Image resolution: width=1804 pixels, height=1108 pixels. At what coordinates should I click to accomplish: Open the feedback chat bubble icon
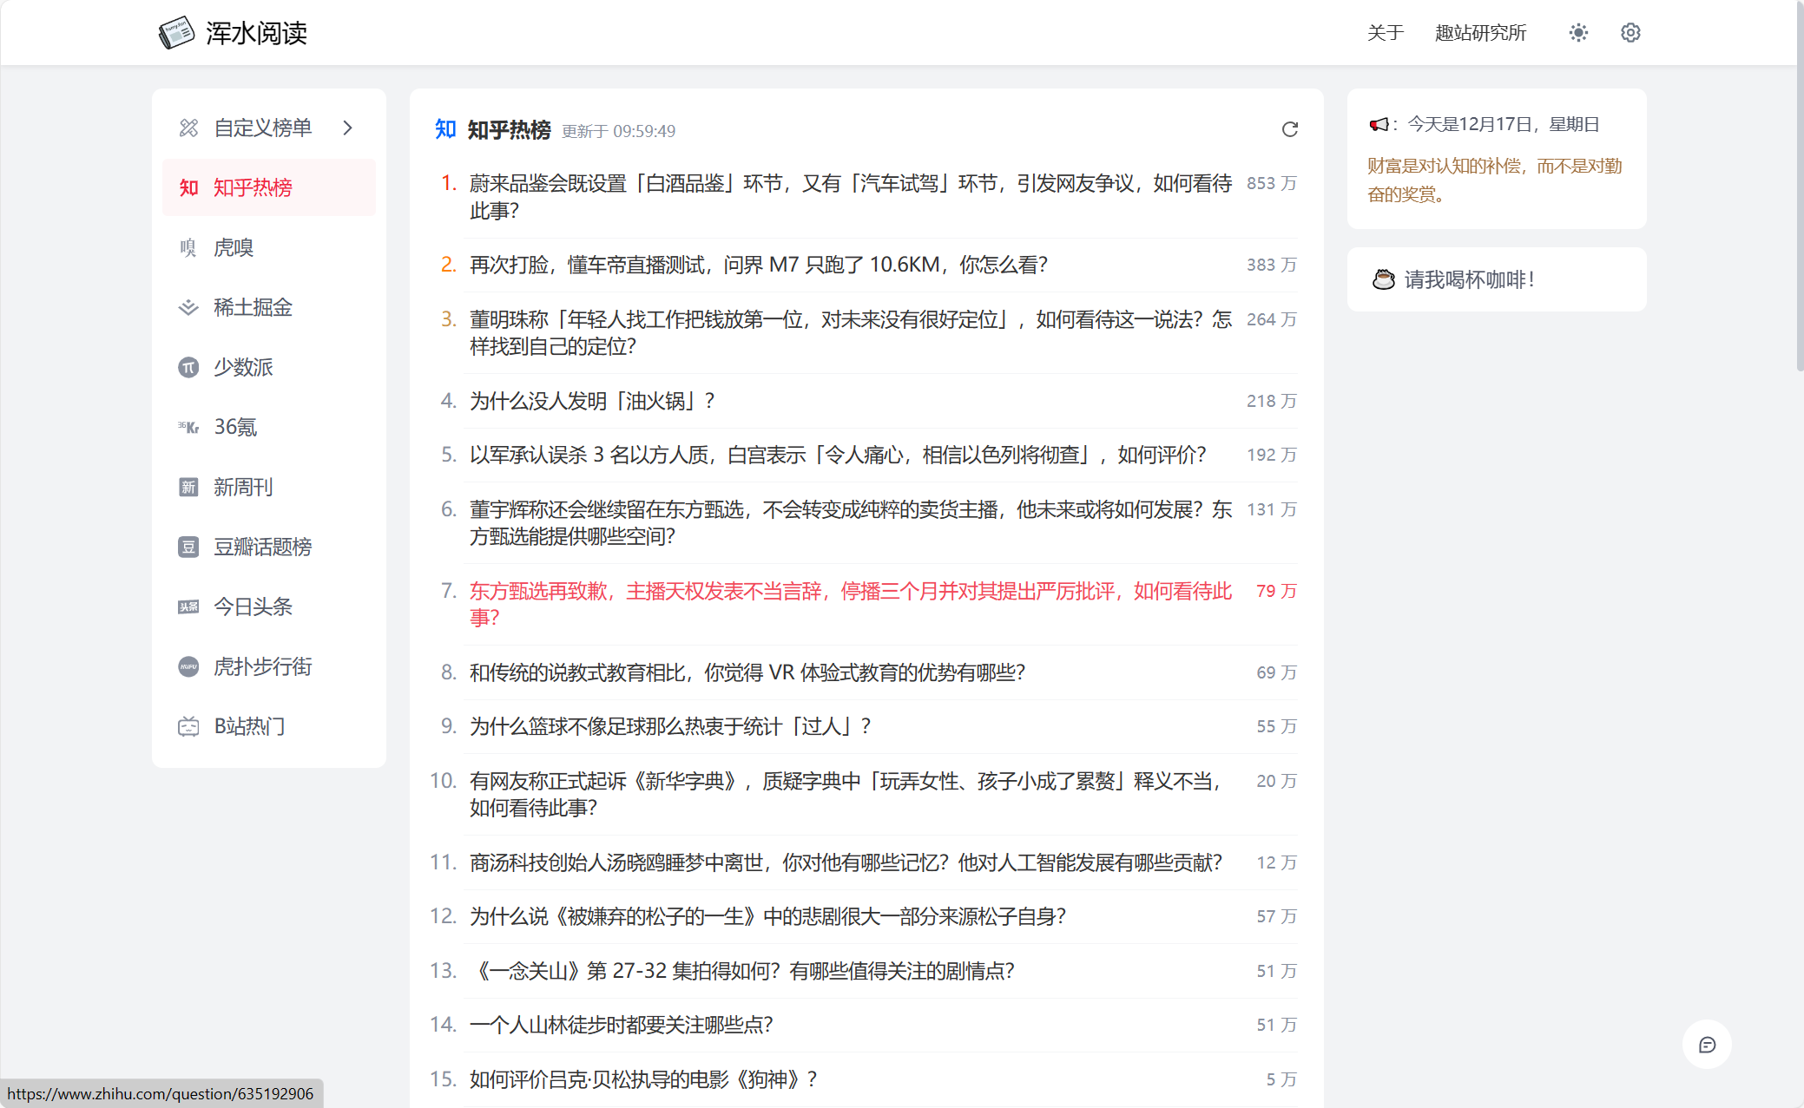1706,1045
